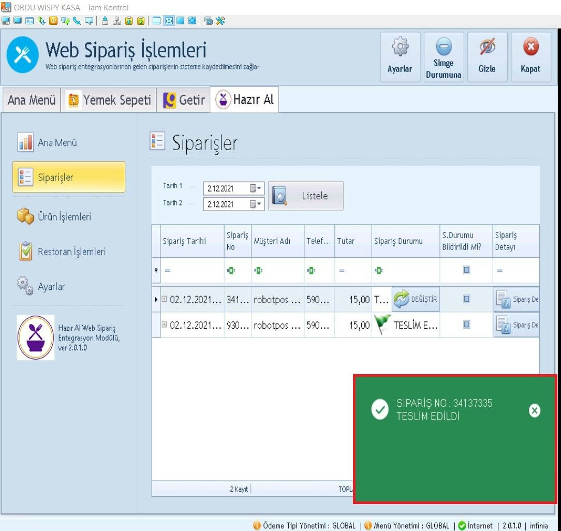Select the full screen stretched view icon

click(193, 21)
